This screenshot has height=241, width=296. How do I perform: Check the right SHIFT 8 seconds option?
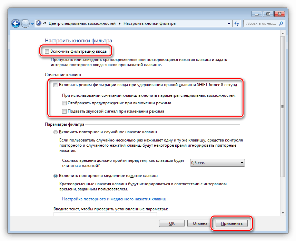point(56,85)
